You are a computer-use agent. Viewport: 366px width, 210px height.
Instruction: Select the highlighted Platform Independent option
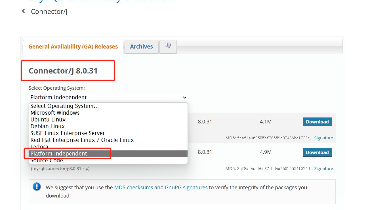click(108, 154)
